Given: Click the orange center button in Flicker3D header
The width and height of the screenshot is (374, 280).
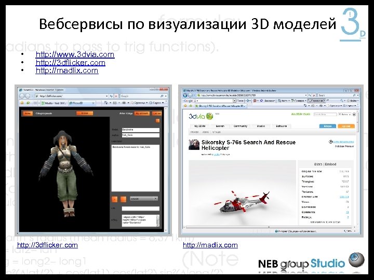Looking at the screenshot, I should (85, 114).
